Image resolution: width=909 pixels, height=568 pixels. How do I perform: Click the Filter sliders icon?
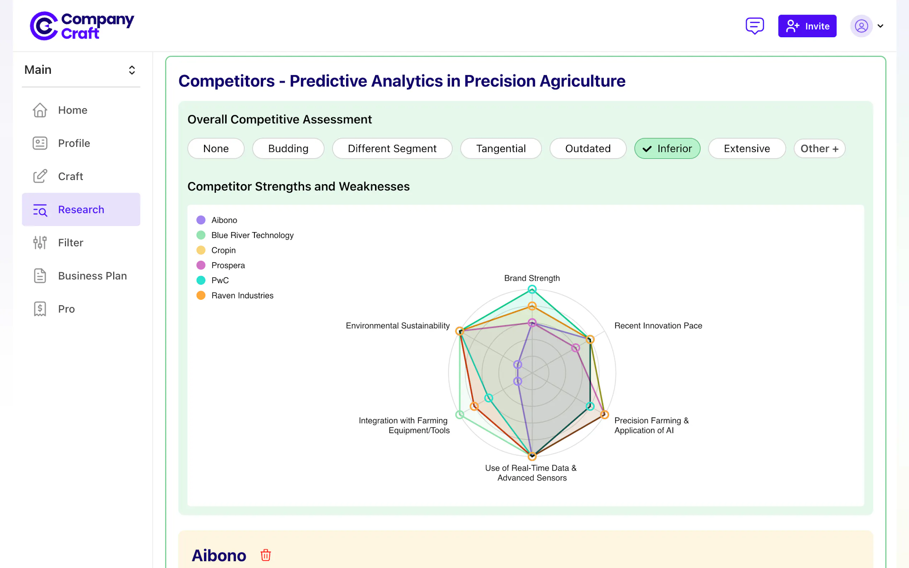tap(40, 243)
